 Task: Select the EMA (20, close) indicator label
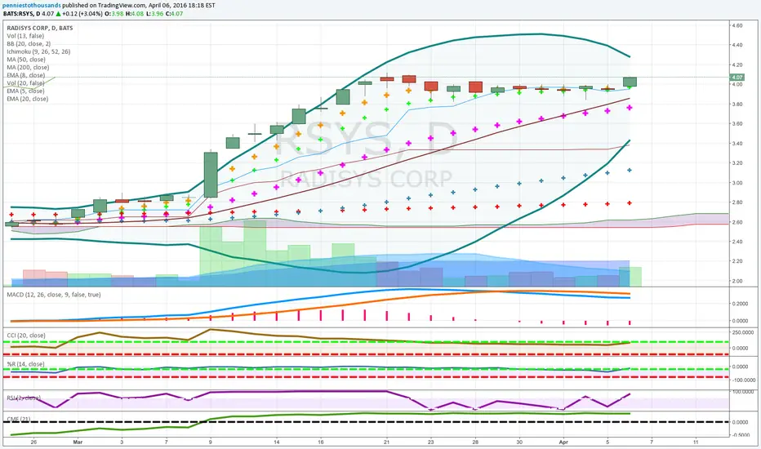[x=28, y=99]
